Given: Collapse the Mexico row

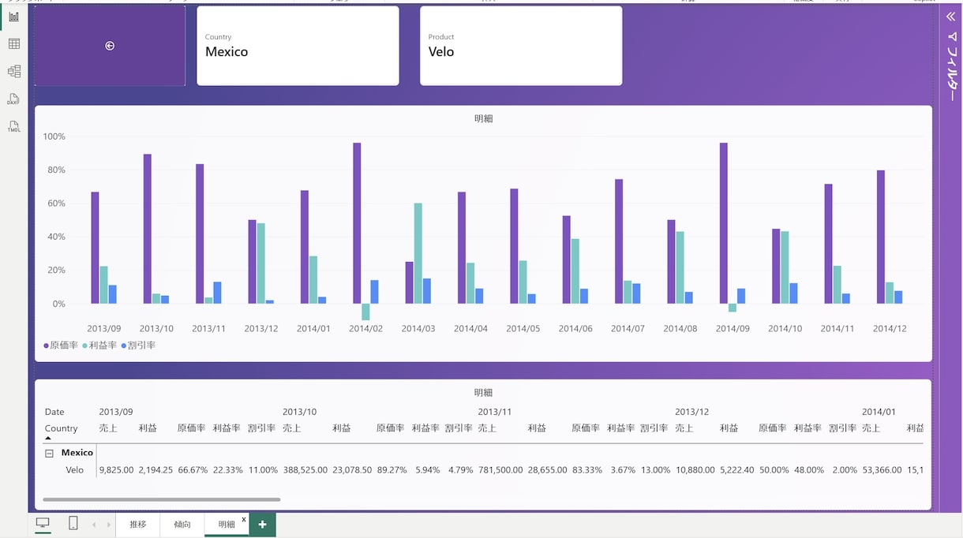Looking at the screenshot, I should tap(49, 453).
